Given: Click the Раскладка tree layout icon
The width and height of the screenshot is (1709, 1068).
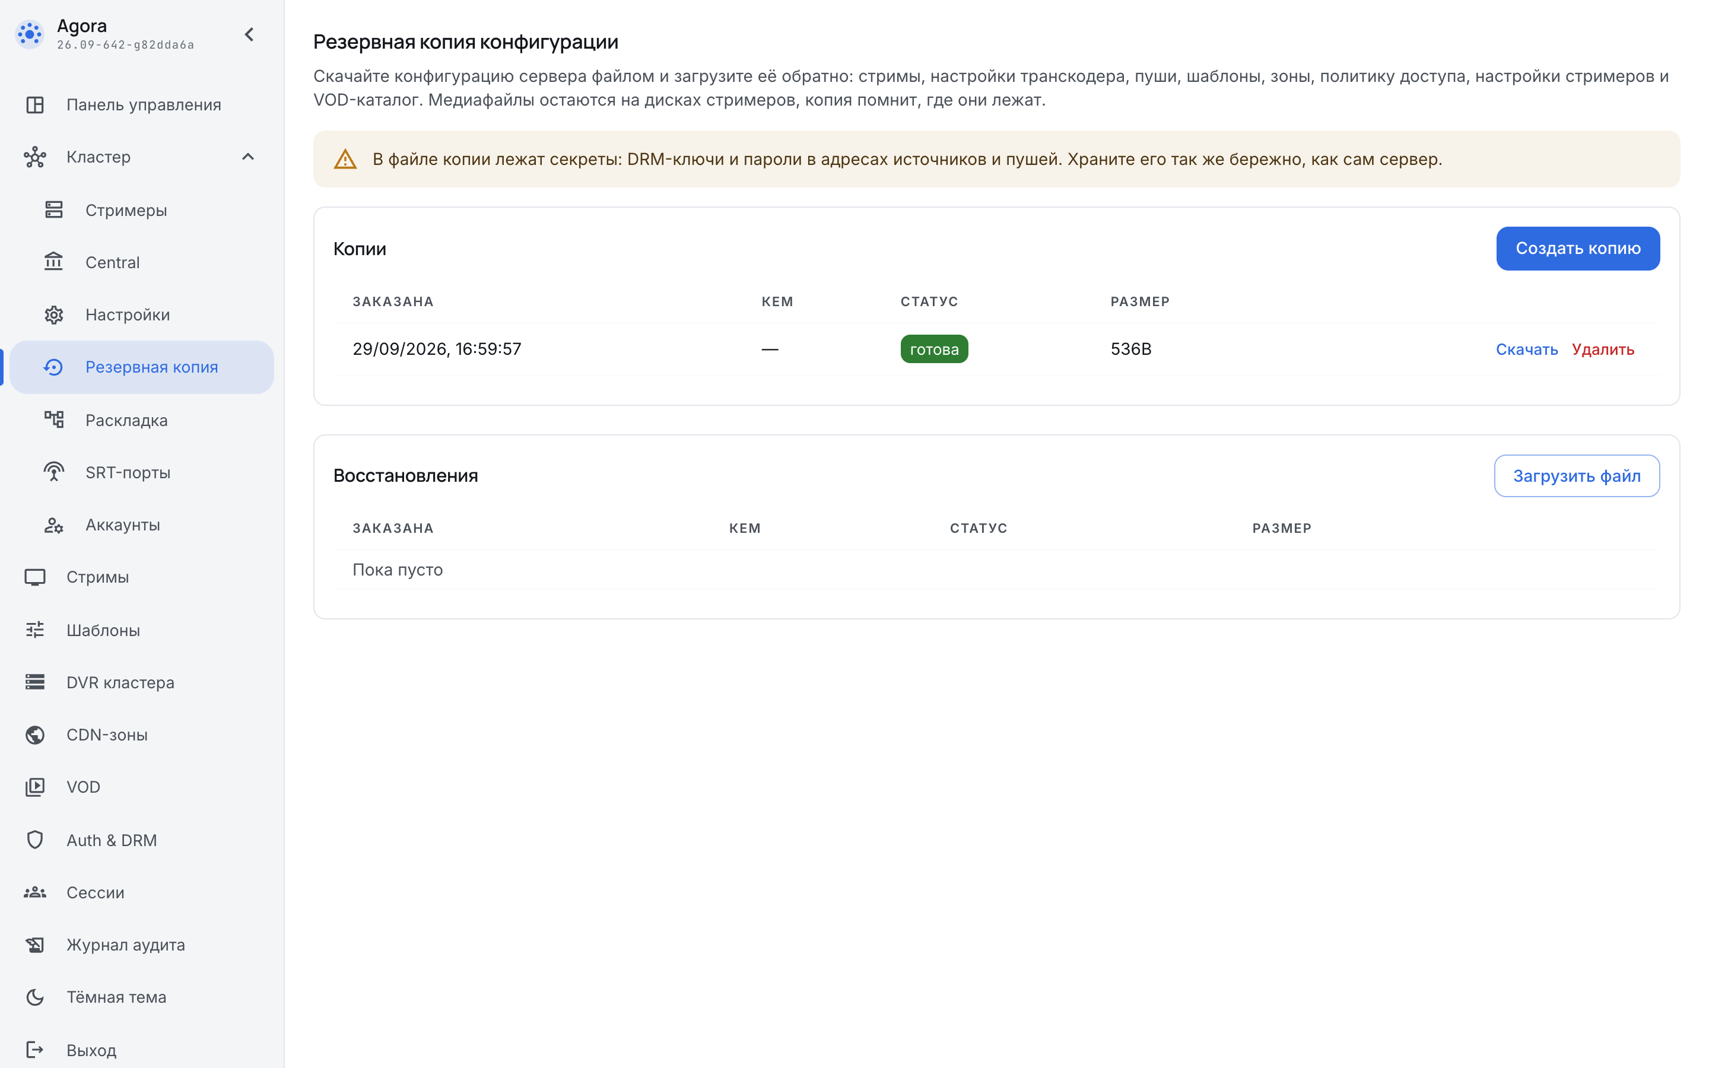Looking at the screenshot, I should 53,419.
